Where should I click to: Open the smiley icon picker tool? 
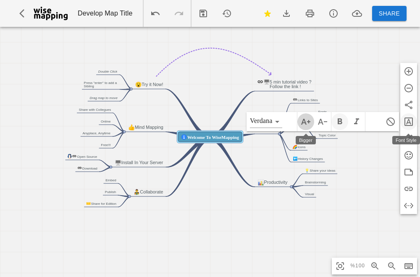click(x=409, y=155)
